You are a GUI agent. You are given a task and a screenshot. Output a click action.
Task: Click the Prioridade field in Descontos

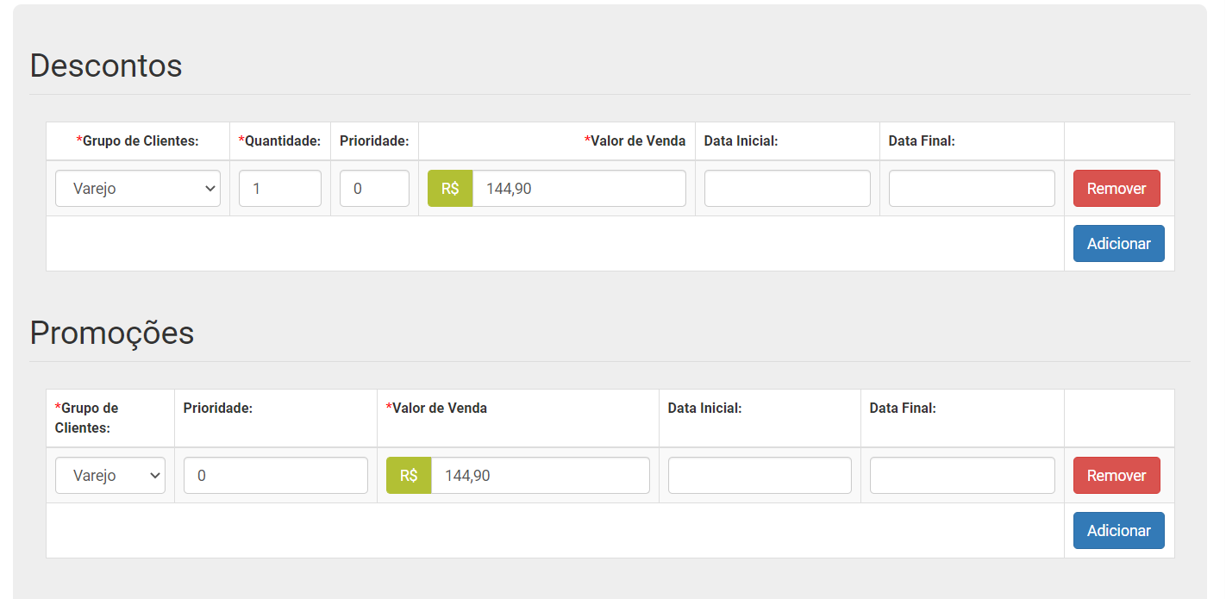coord(374,189)
